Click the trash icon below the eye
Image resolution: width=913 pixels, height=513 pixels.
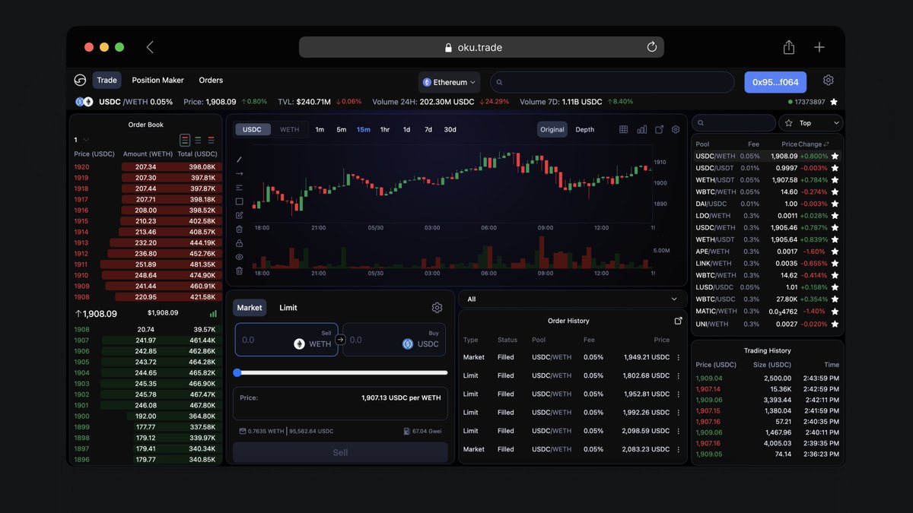(240, 271)
